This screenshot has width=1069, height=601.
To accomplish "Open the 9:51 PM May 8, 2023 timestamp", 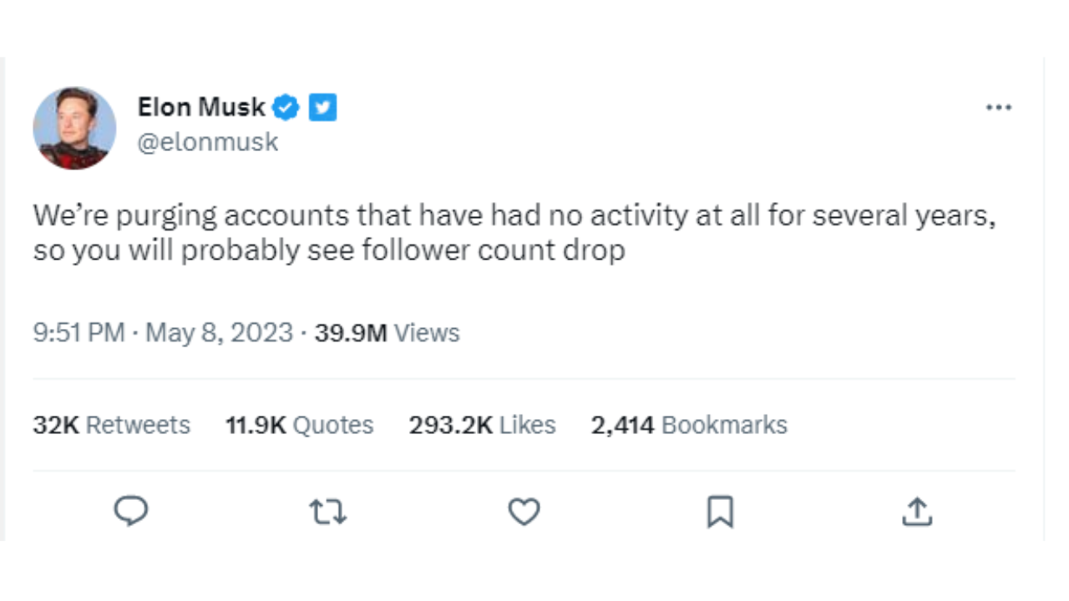I will [163, 333].
